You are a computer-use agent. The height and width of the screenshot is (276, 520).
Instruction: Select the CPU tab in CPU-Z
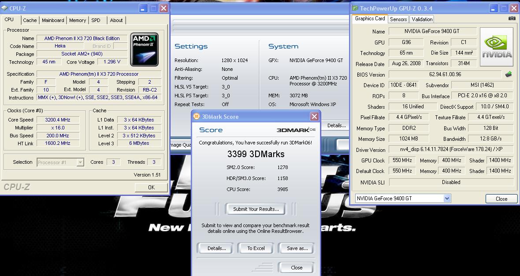click(x=9, y=19)
